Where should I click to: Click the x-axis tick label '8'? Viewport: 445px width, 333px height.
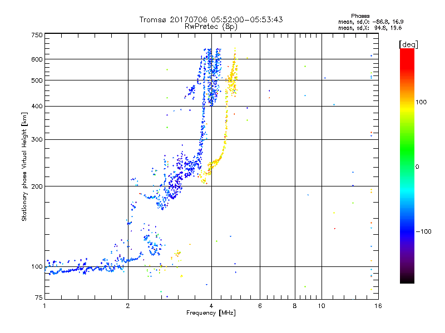[295, 306]
